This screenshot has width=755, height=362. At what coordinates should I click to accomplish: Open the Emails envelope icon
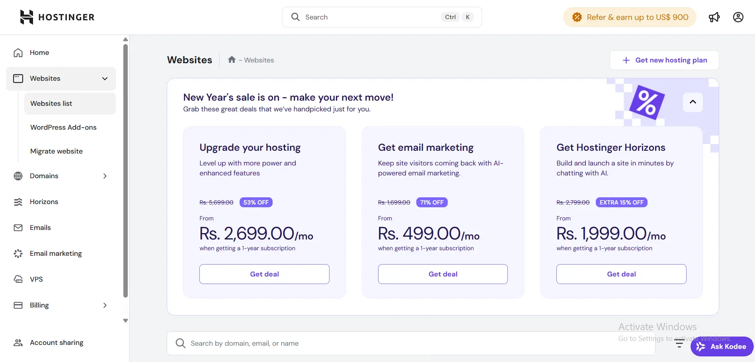pyautogui.click(x=18, y=227)
